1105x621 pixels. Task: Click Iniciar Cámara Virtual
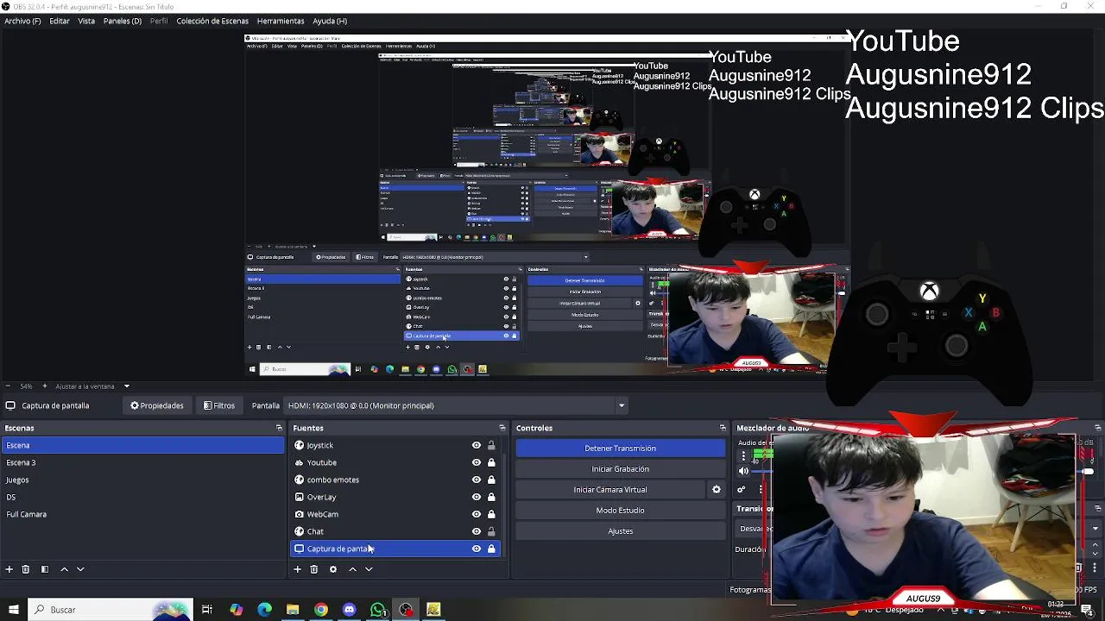(610, 490)
